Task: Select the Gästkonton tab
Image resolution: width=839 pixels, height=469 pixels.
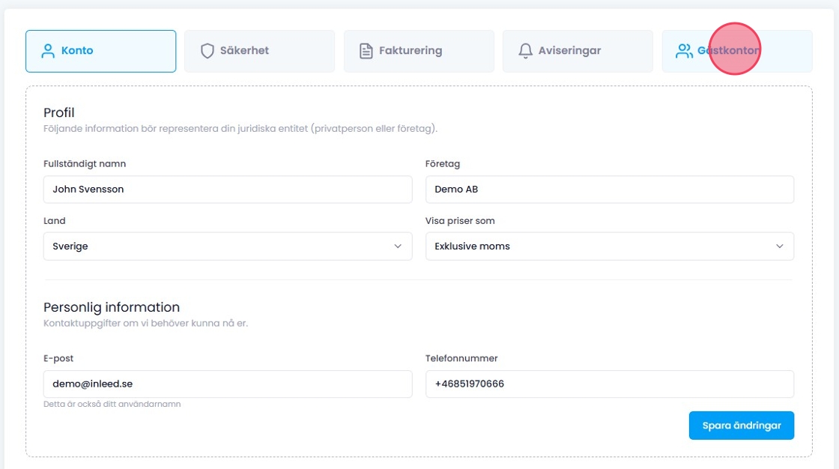Action: [x=736, y=51]
